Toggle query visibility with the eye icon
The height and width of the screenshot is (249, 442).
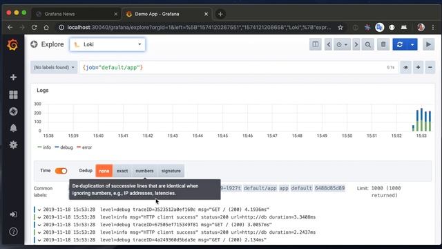(405, 68)
